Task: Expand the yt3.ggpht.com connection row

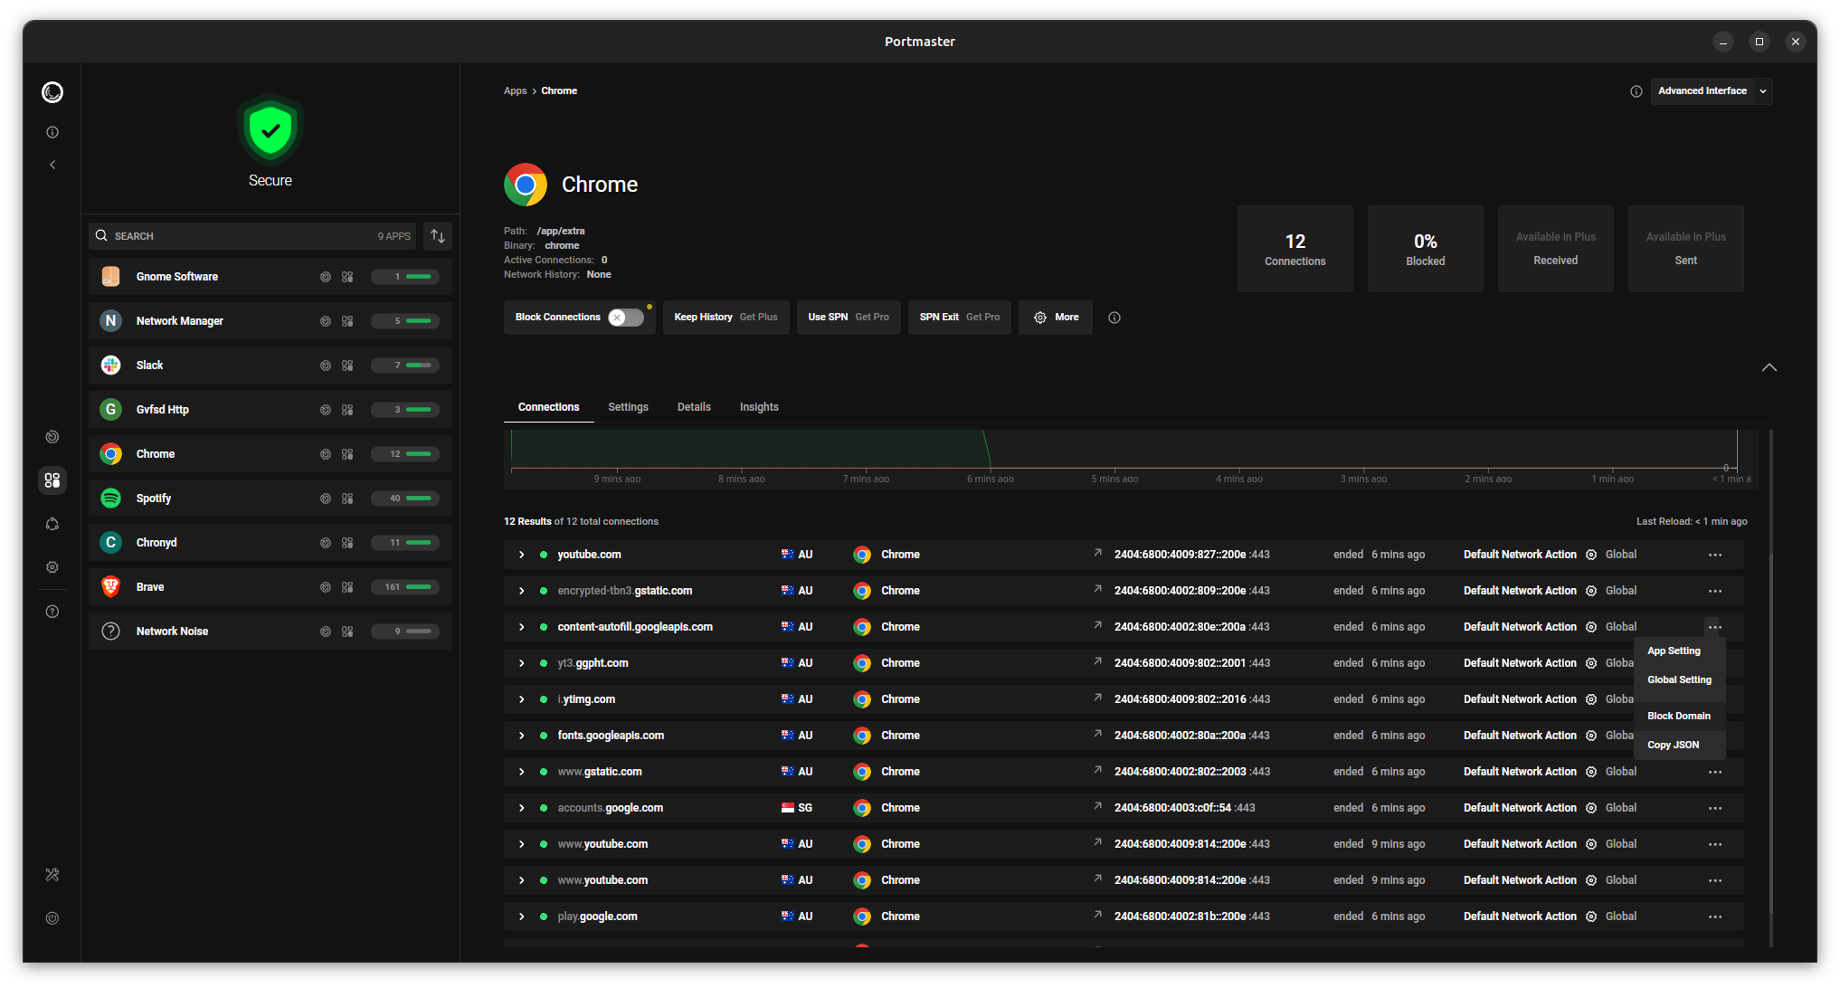Action: 522,663
